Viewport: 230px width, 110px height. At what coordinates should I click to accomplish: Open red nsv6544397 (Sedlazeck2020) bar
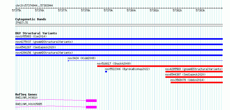coord(194,77)
